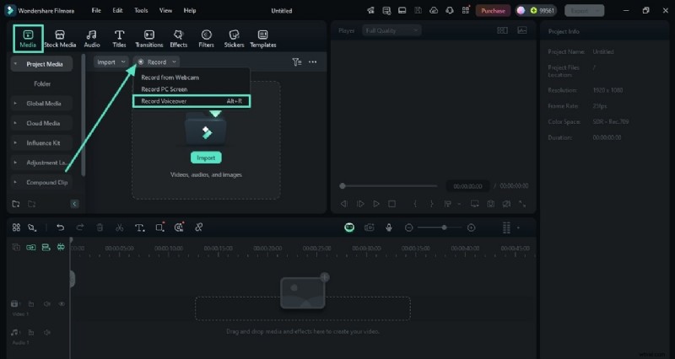Click the player progress slider
This screenshot has height=359, width=675.
(388, 186)
